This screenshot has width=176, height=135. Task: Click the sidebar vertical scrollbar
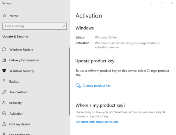pyautogui.click(x=69, y=81)
